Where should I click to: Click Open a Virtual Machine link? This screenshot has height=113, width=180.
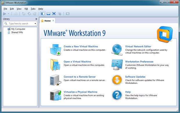[x=77, y=62]
